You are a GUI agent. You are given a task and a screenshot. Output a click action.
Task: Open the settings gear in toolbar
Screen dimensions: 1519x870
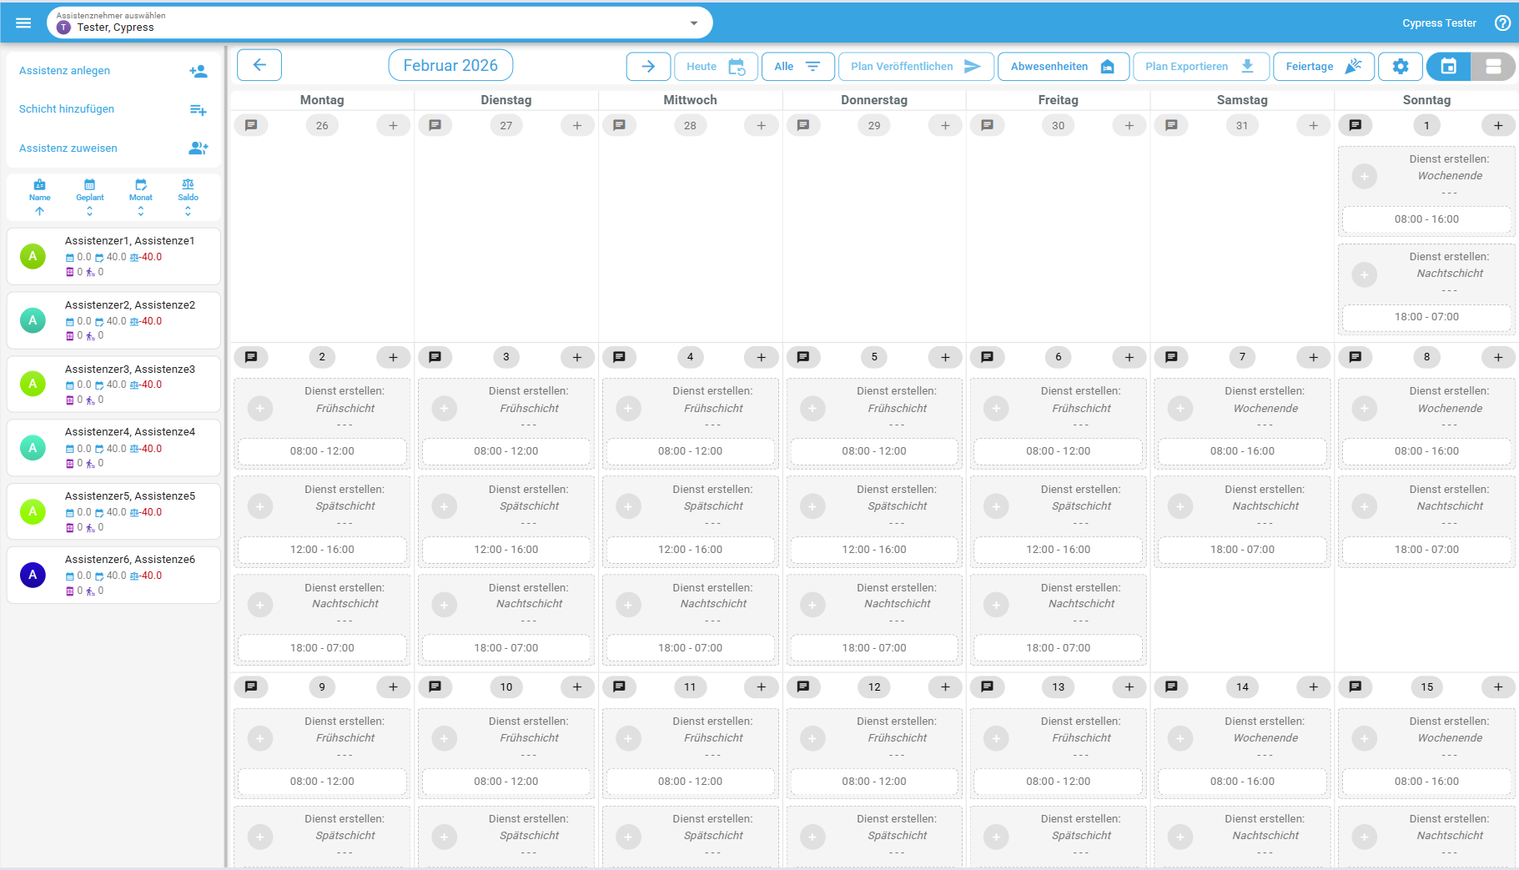pos(1401,66)
